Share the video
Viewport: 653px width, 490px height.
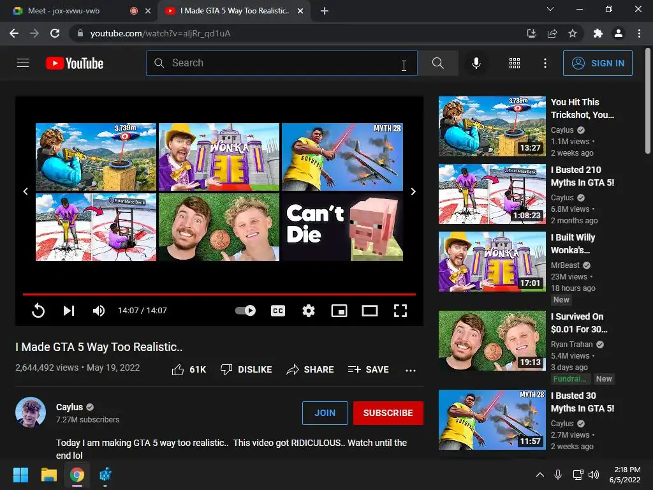[x=311, y=369]
